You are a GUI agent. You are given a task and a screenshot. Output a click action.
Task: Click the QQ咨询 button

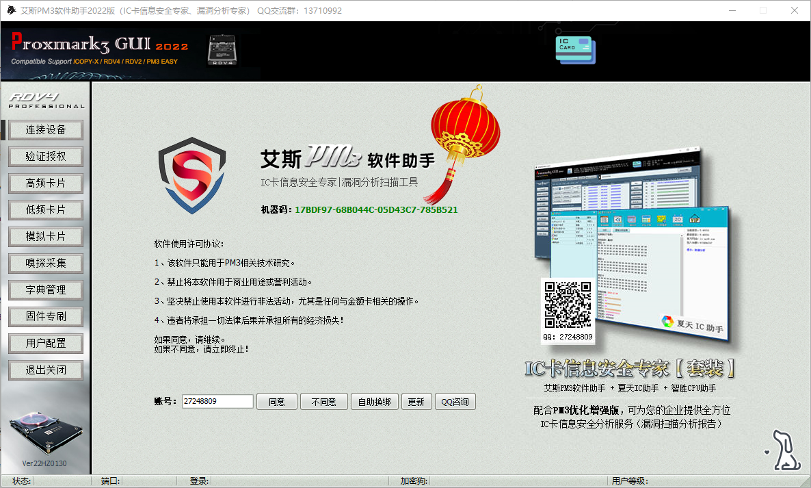pos(455,402)
